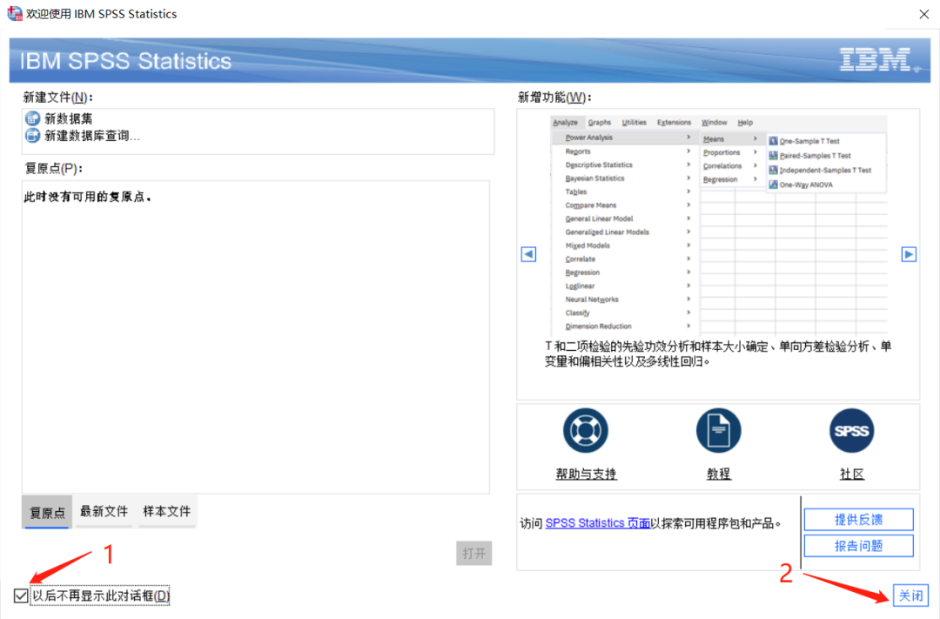This screenshot has height=619, width=940.
Task: Open the 教程 document icon
Action: pos(718,431)
